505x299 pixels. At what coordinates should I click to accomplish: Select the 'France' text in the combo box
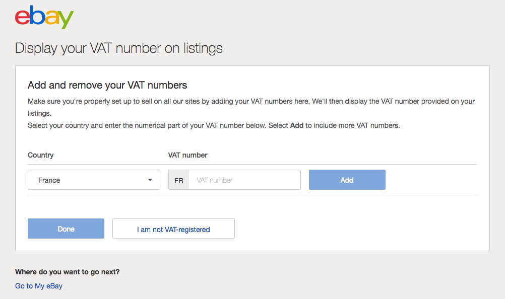click(x=49, y=180)
